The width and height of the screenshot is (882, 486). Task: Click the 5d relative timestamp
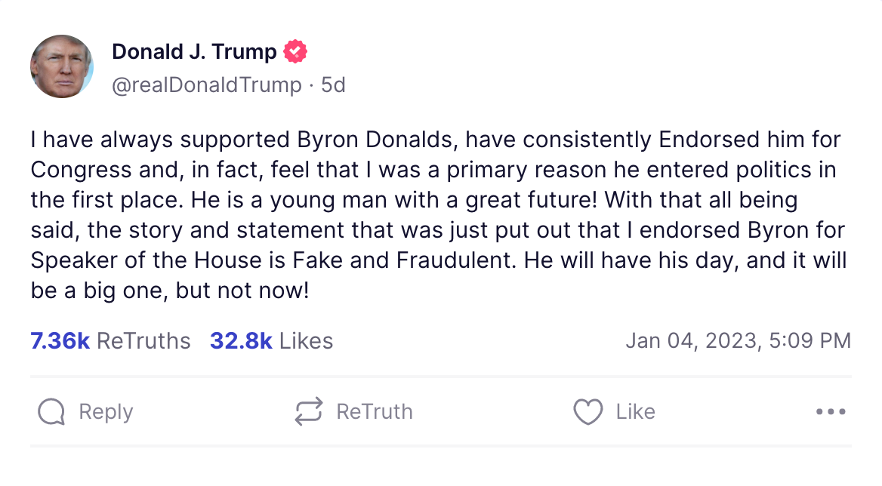(333, 85)
